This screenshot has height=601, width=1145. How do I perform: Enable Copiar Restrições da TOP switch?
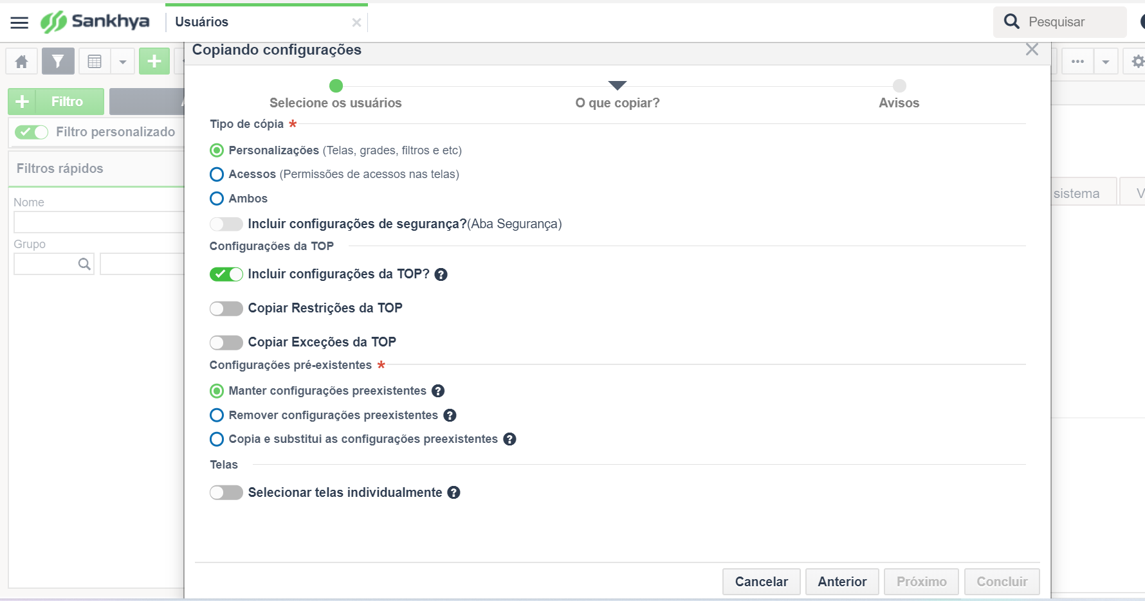tap(226, 309)
